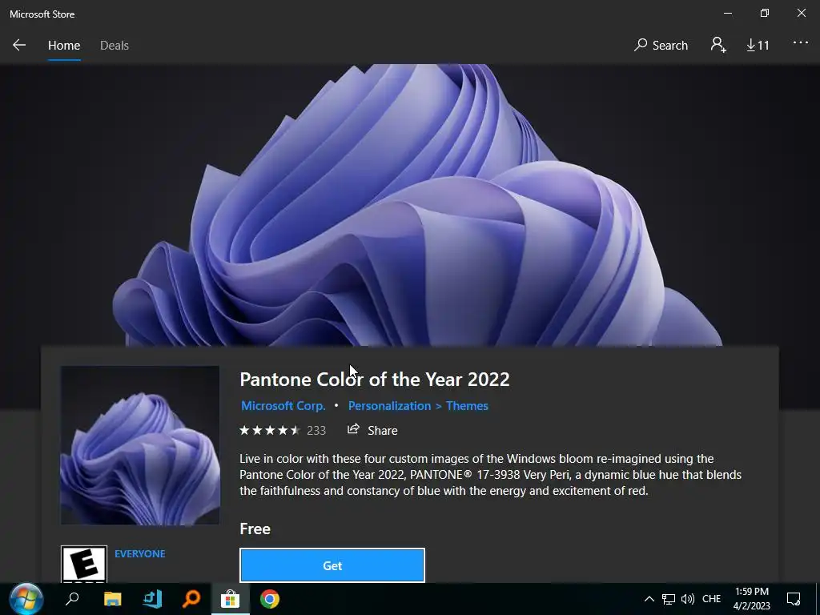This screenshot has height=615, width=820.
Task: Open Search in Microsoft Store
Action: click(x=661, y=46)
